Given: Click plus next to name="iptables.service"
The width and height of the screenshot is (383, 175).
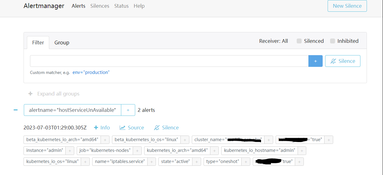Looking at the screenshot, I should [152, 162].
